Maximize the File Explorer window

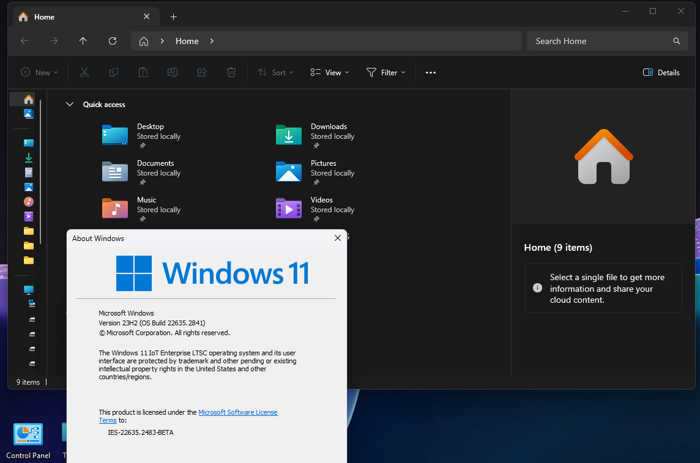(653, 11)
